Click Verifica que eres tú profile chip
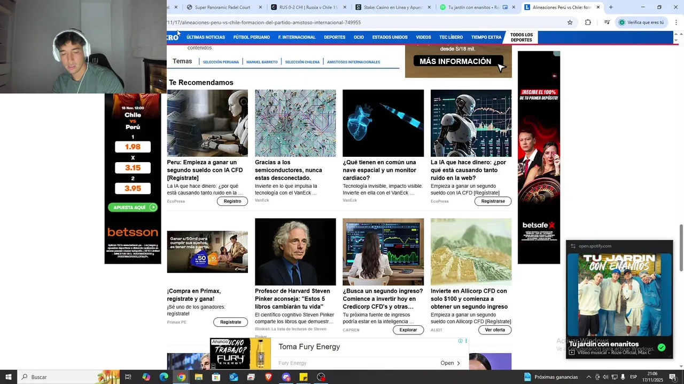The image size is (684, 384). (641, 22)
